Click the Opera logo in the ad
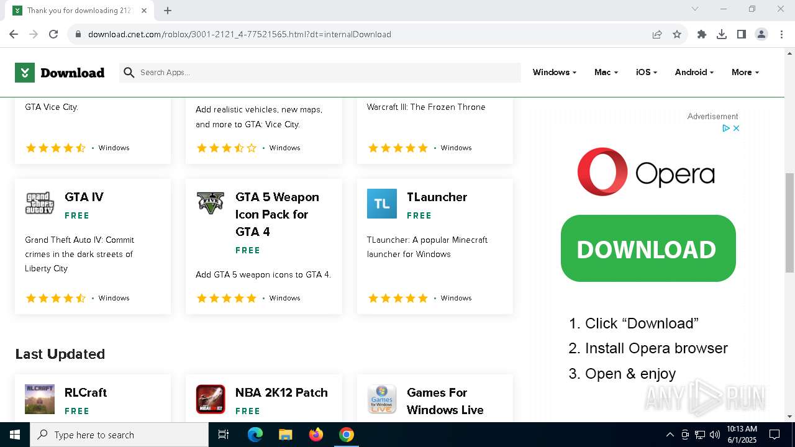 646,172
